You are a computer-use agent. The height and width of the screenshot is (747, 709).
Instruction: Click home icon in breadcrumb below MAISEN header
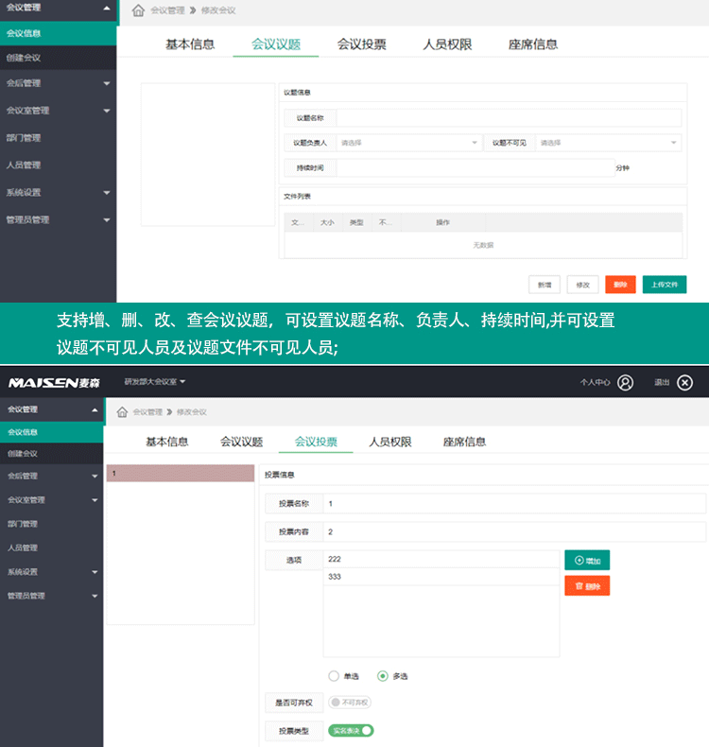coord(122,412)
